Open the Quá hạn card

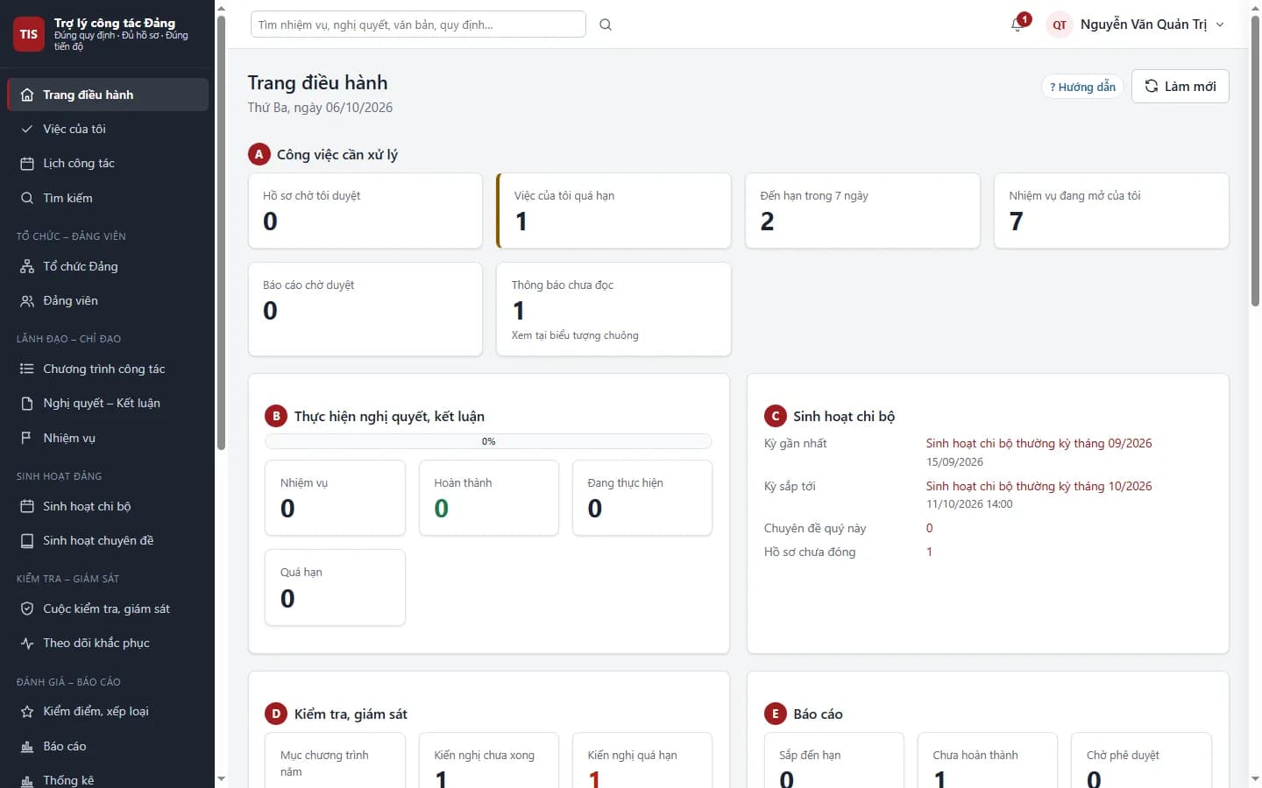pyautogui.click(x=335, y=587)
